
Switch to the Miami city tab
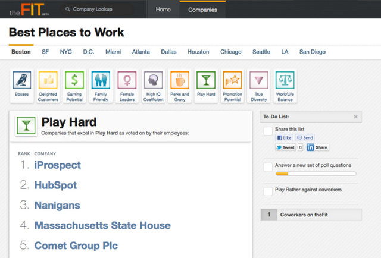click(x=113, y=52)
